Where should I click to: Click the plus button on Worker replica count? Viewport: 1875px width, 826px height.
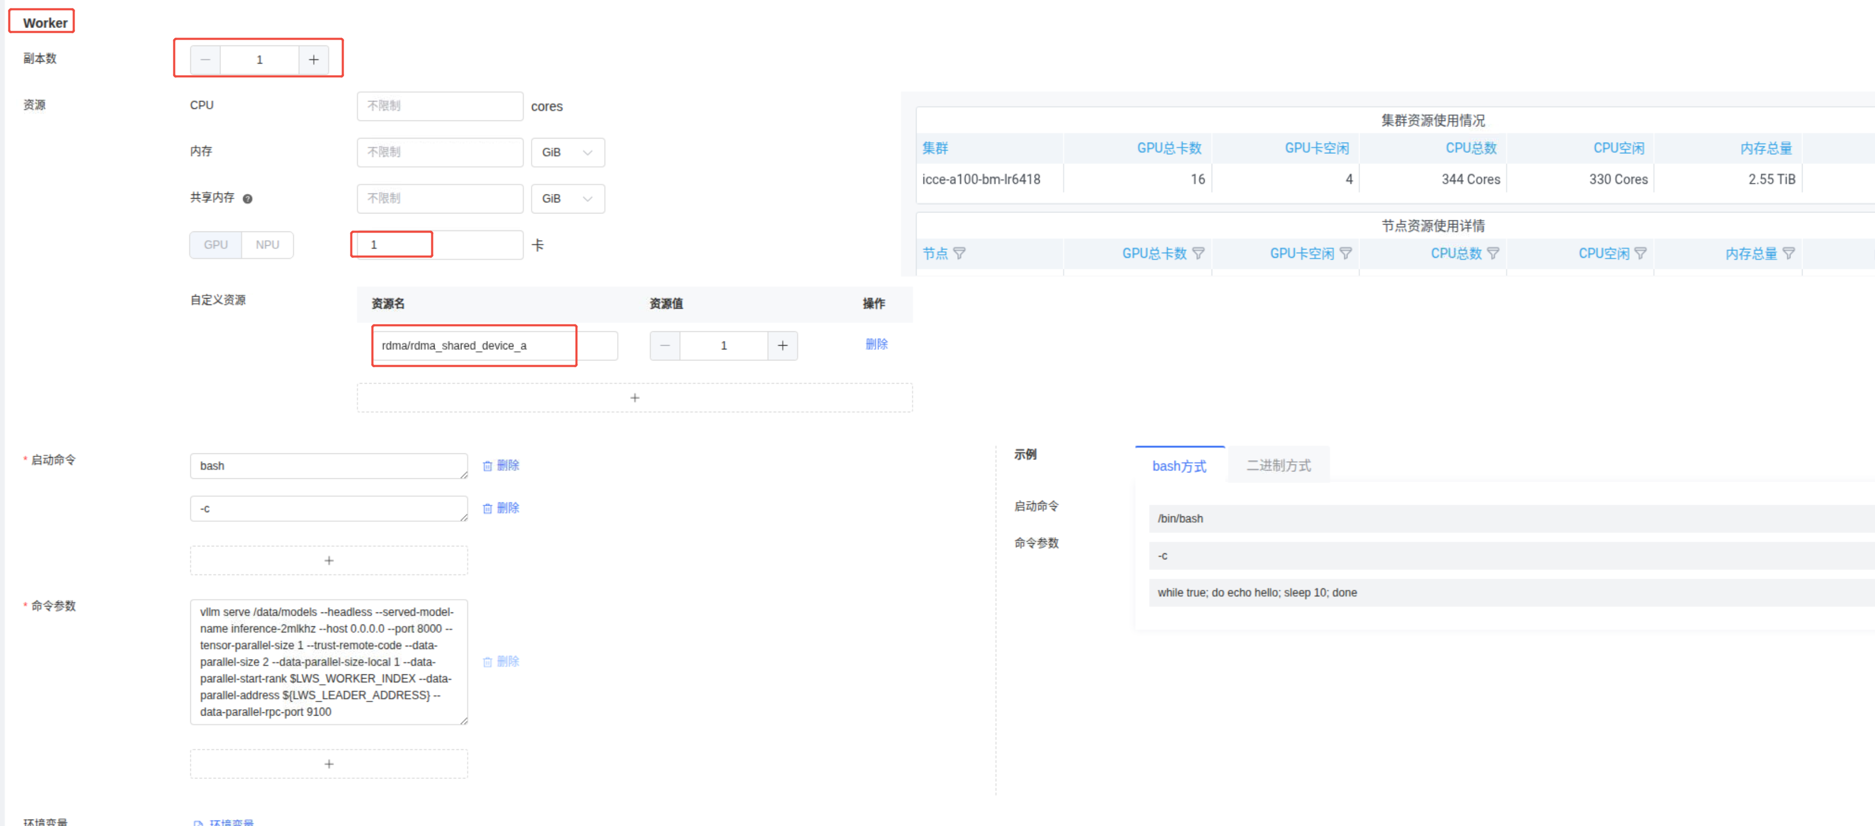(x=313, y=60)
